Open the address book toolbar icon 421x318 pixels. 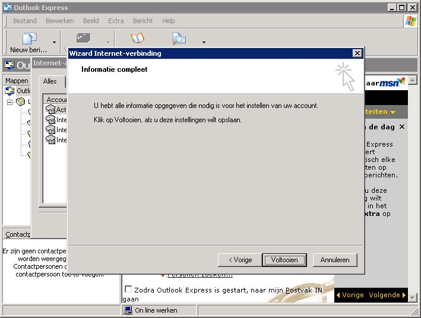click(x=138, y=39)
